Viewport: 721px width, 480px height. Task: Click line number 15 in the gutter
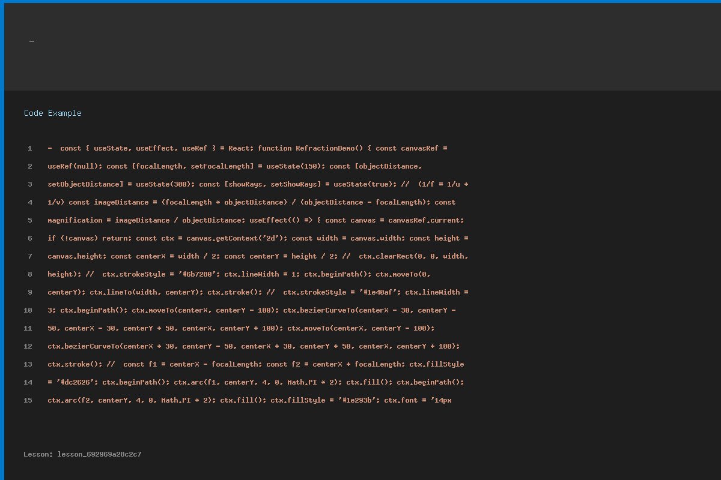coord(28,400)
